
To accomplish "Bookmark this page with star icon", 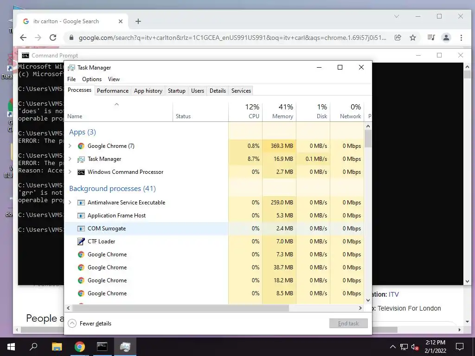I will pyautogui.click(x=412, y=38).
